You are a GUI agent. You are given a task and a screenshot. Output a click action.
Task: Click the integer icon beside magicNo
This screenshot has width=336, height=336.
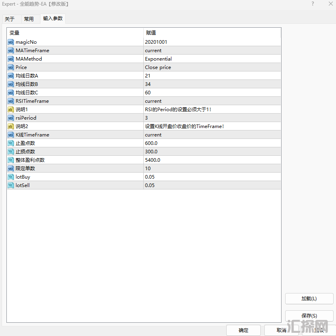click(x=11, y=42)
